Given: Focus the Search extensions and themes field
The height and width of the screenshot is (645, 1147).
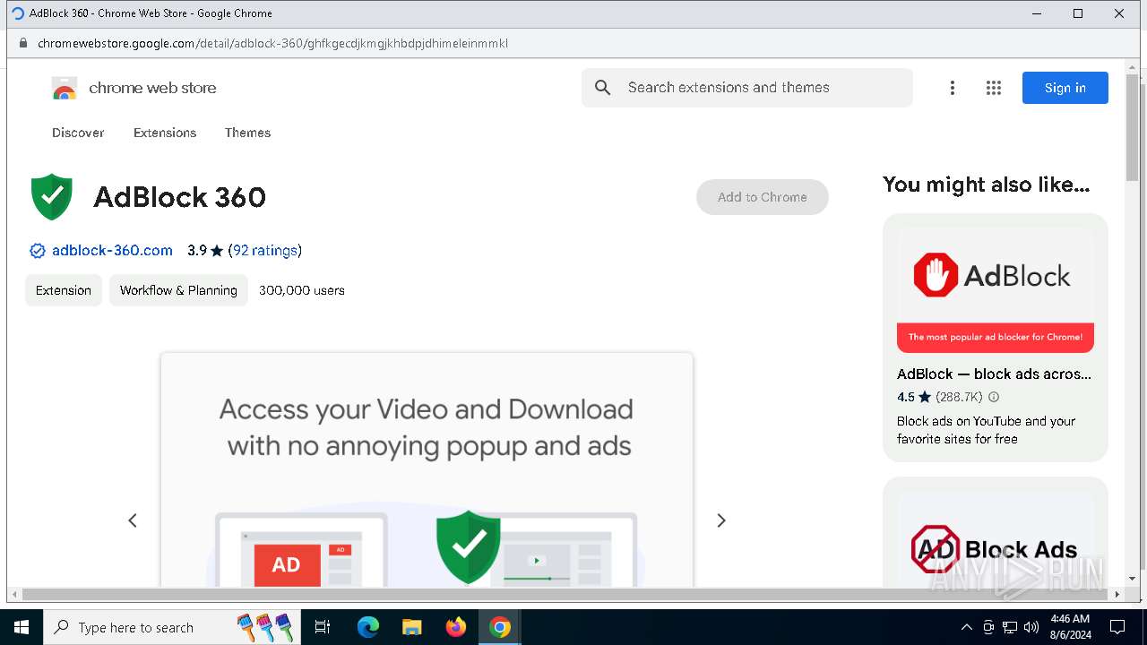Looking at the screenshot, I should tap(747, 88).
